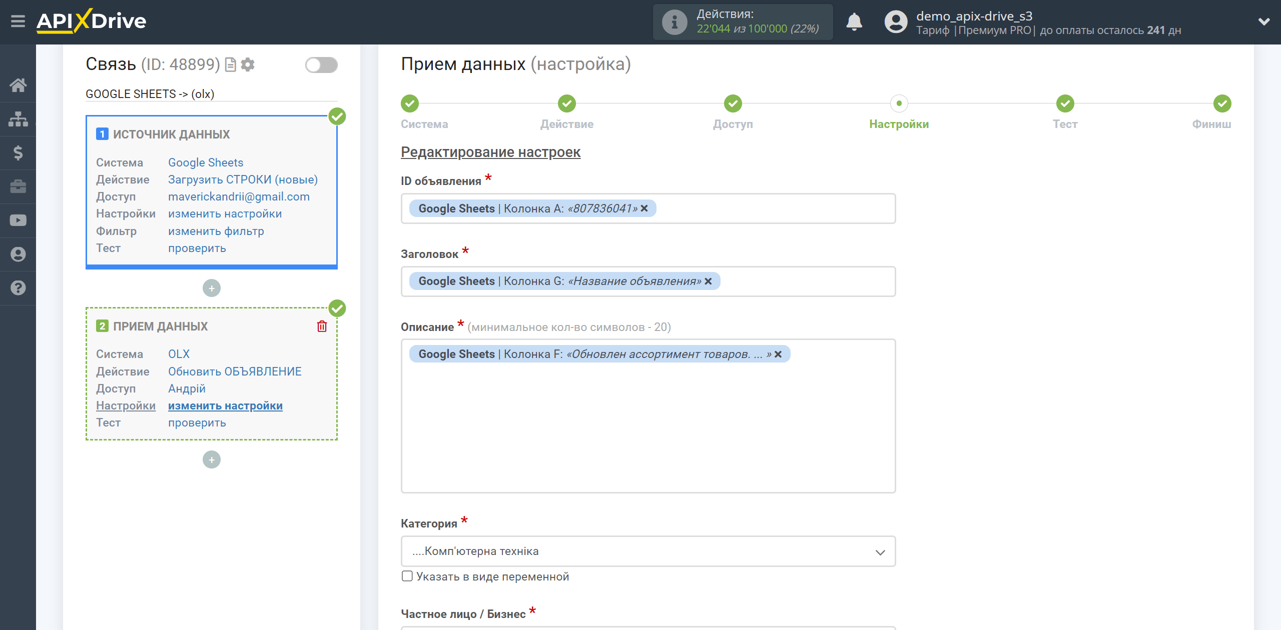Go to Home in sidebar
The height and width of the screenshot is (630, 1281).
tap(18, 85)
